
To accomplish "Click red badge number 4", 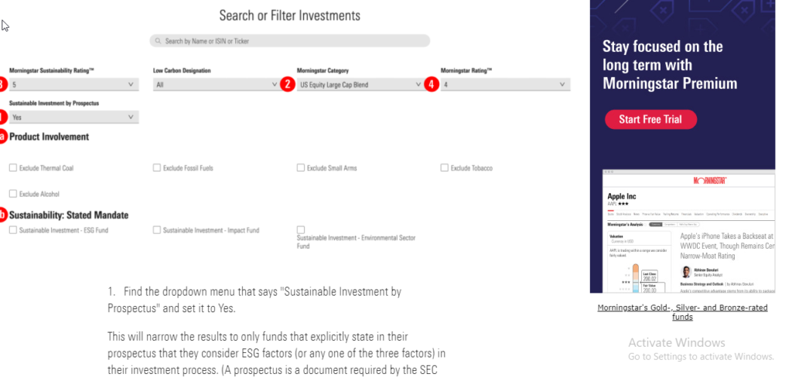I will (x=431, y=85).
